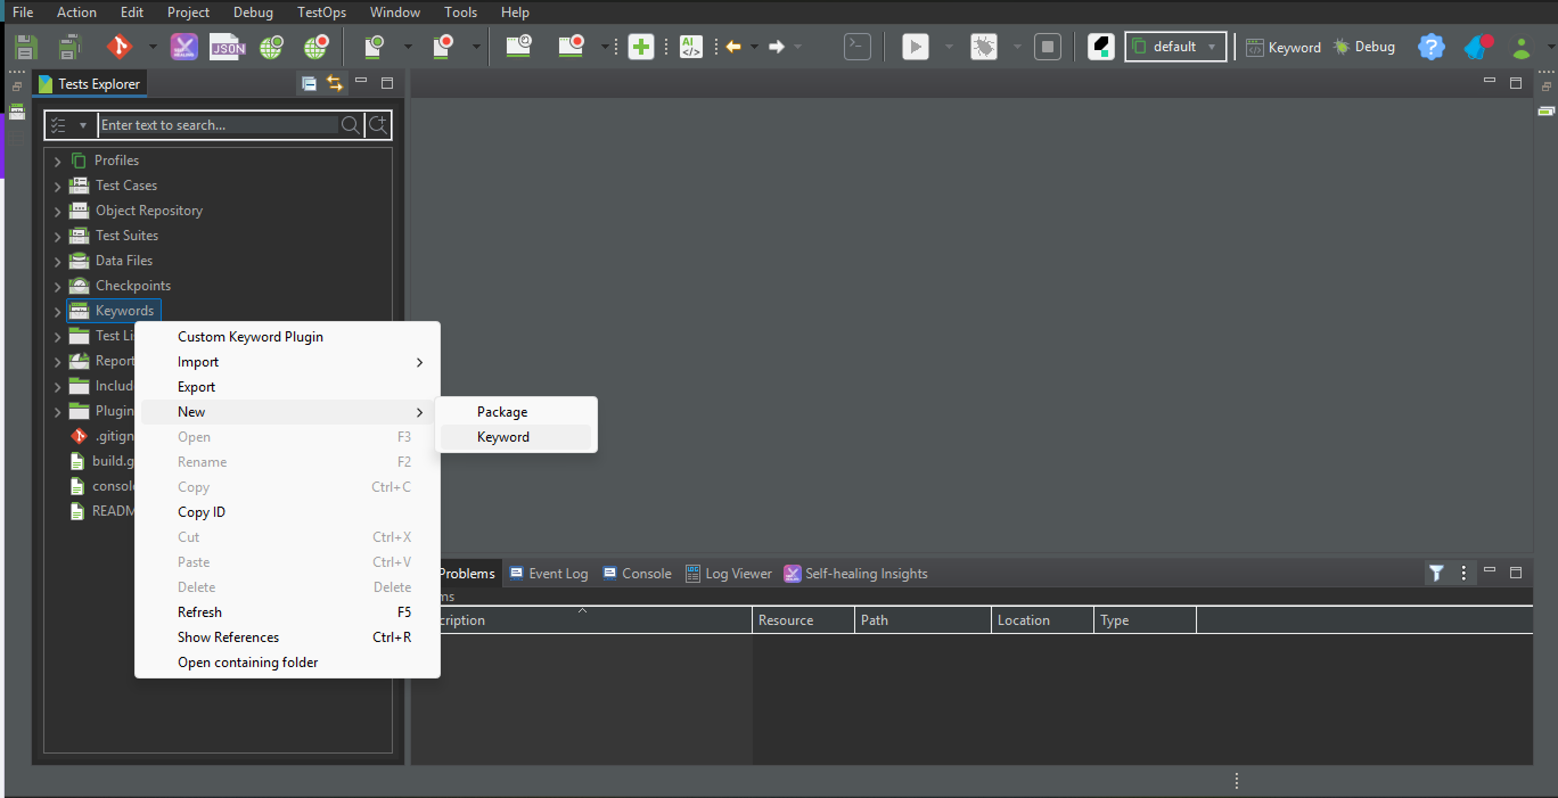Click the Record Web globe icon

tap(316, 46)
